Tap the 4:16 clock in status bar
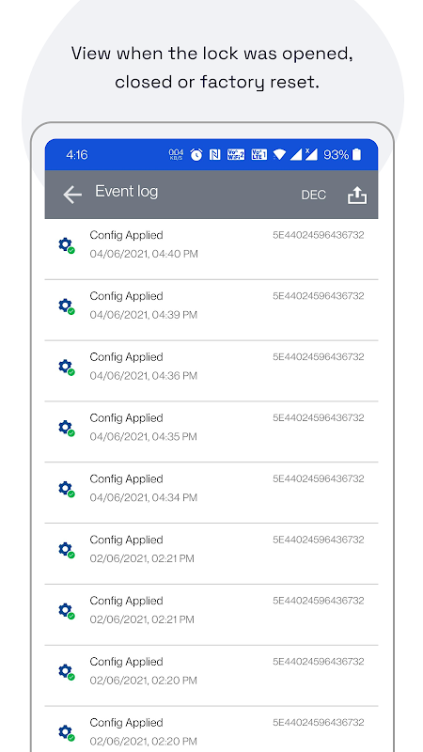423x752 pixels. [77, 155]
